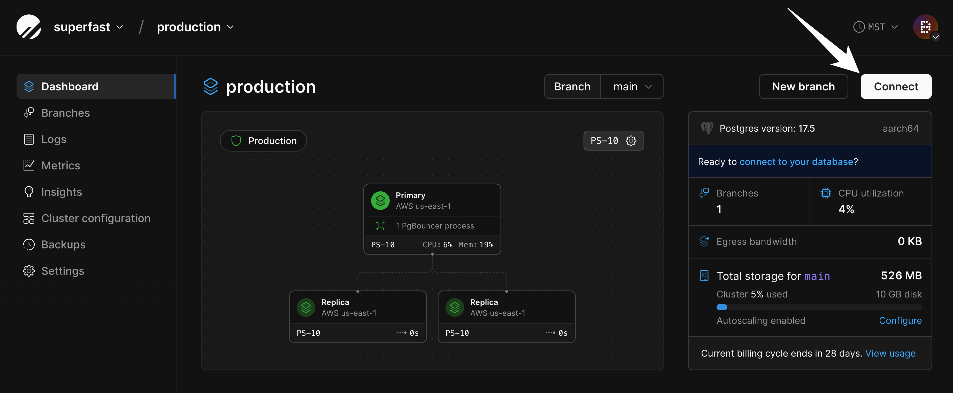Click the PgBouncer process icon
The height and width of the screenshot is (393, 953).
[x=380, y=225]
